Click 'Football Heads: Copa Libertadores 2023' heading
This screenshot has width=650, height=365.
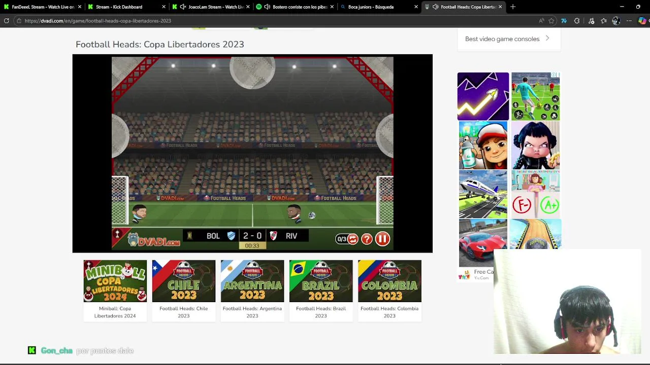coord(160,44)
